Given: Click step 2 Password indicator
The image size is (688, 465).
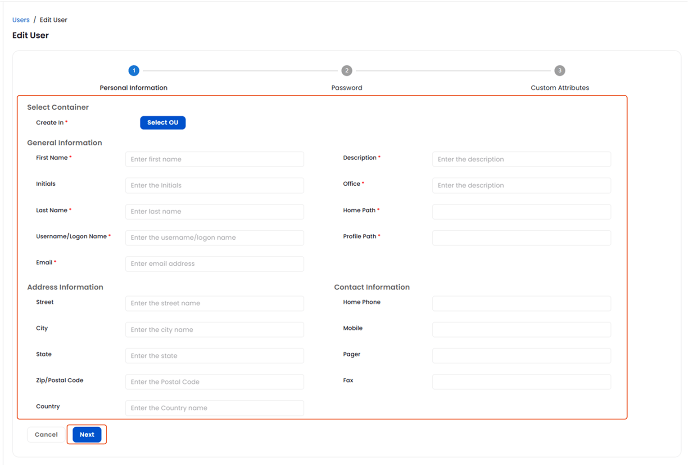Looking at the screenshot, I should [x=347, y=70].
